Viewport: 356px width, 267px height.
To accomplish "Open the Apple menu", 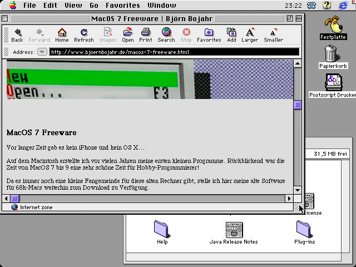I will click(13, 5).
